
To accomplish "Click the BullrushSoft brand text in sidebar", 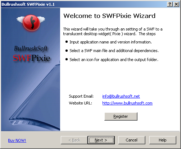I will (x=31, y=48).
